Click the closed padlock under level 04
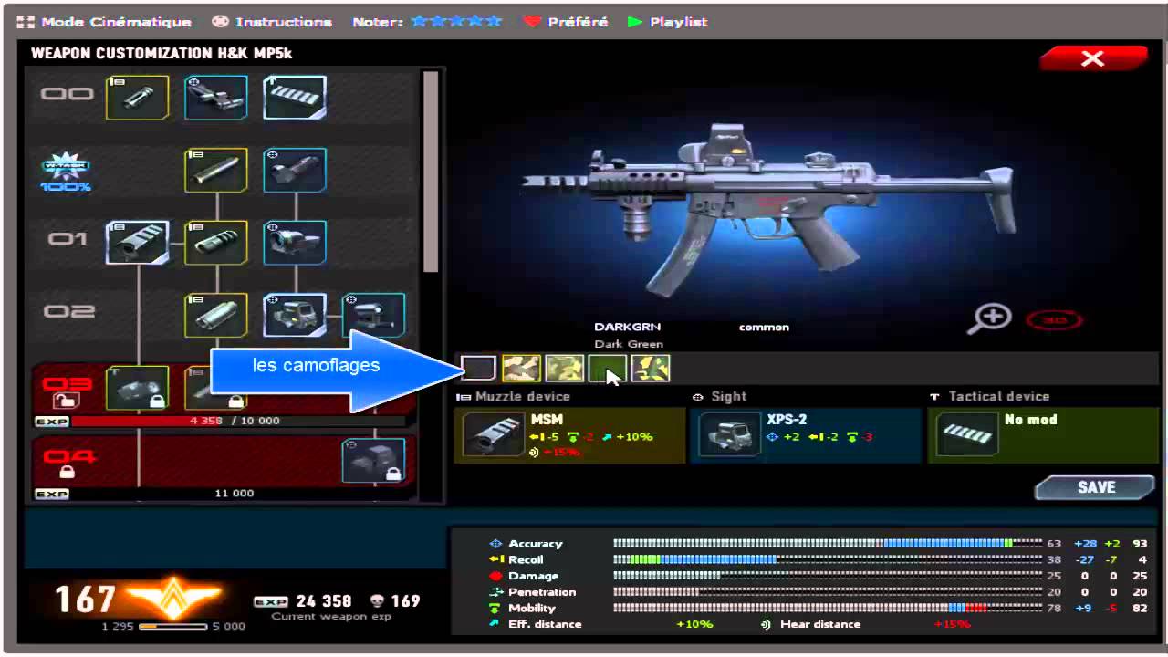This screenshot has width=1168, height=657. (67, 472)
